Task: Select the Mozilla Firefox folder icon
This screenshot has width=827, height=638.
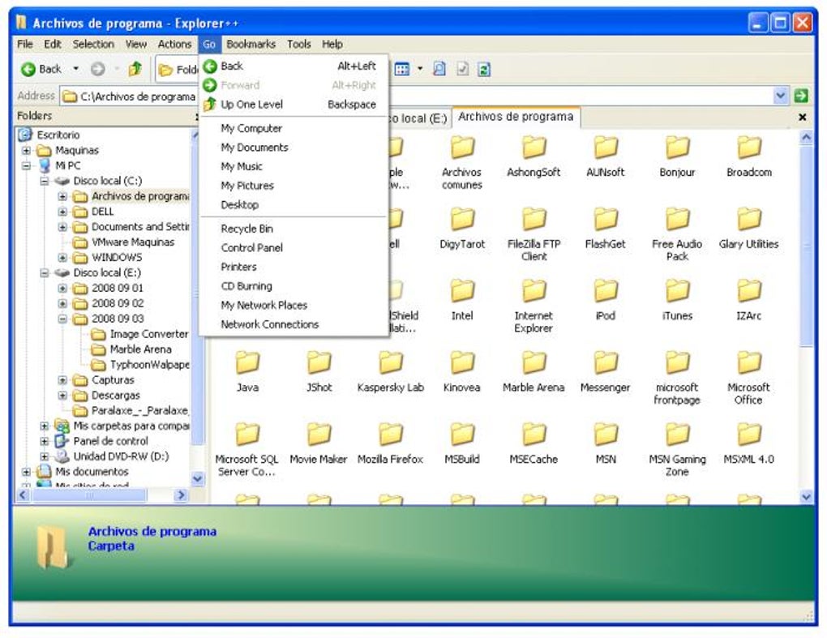Action: coord(391,435)
